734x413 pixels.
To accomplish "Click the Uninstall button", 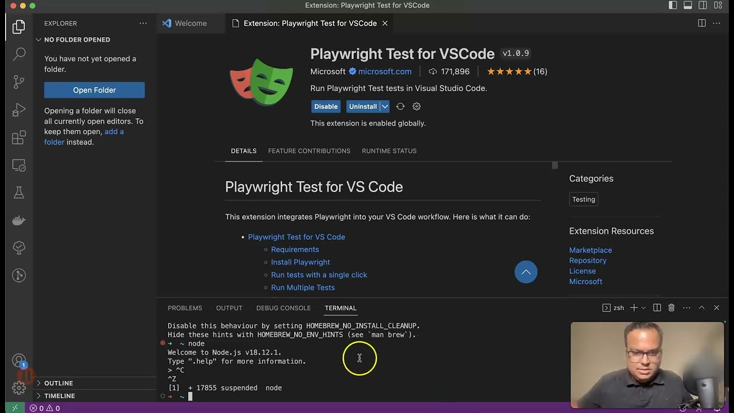I will click(x=363, y=107).
